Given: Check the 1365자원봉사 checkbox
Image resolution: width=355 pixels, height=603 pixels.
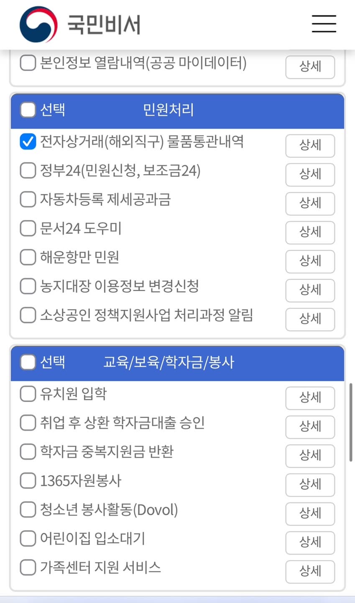Looking at the screenshot, I should click(x=28, y=481).
